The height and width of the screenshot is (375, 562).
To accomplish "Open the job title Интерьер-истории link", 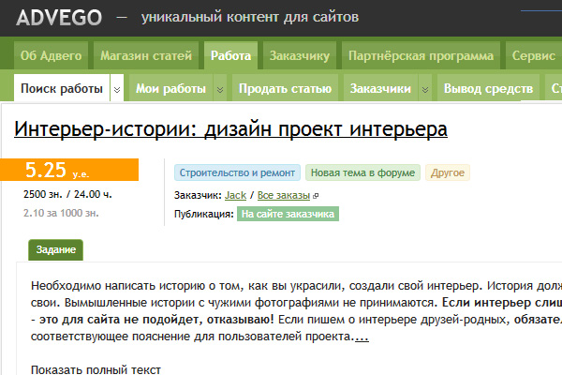I will pyautogui.click(x=230, y=128).
